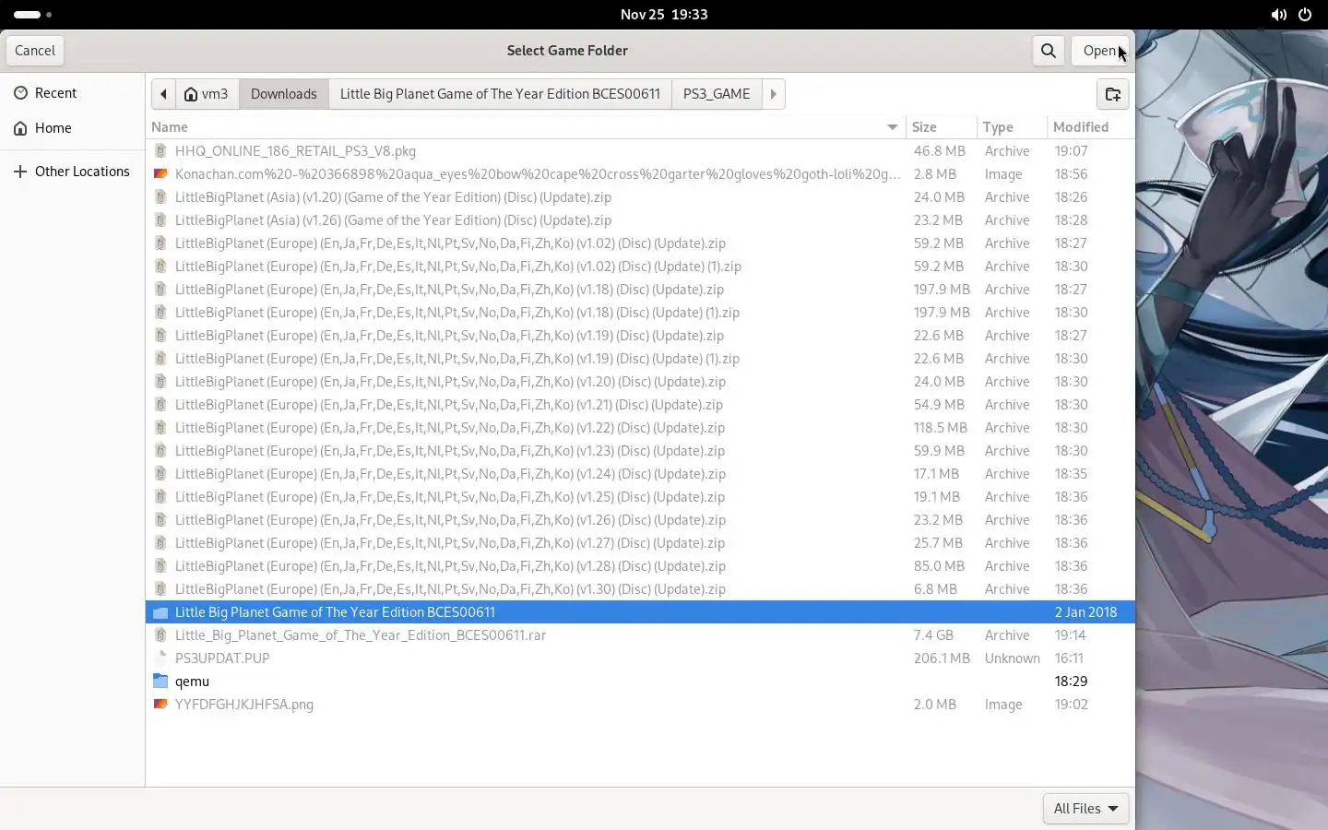The image size is (1328, 830).
Task: Sort by the Name column header
Action: (526, 127)
